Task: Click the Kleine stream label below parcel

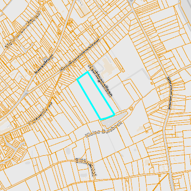Action: [104, 129]
